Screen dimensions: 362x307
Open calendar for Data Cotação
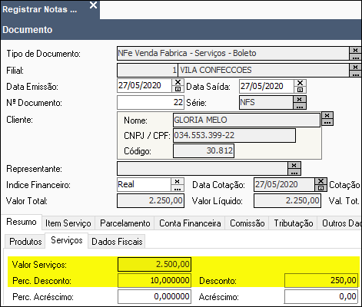pyautogui.click(x=320, y=188)
